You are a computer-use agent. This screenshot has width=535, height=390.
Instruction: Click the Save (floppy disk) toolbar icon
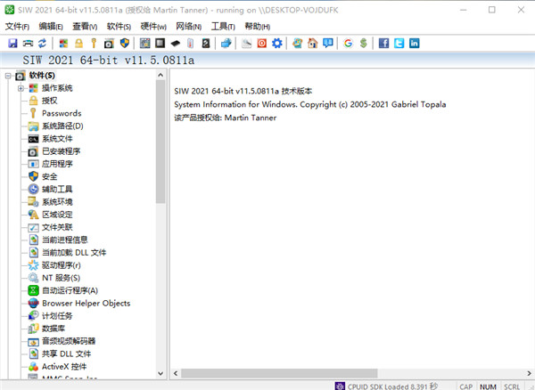(x=12, y=43)
